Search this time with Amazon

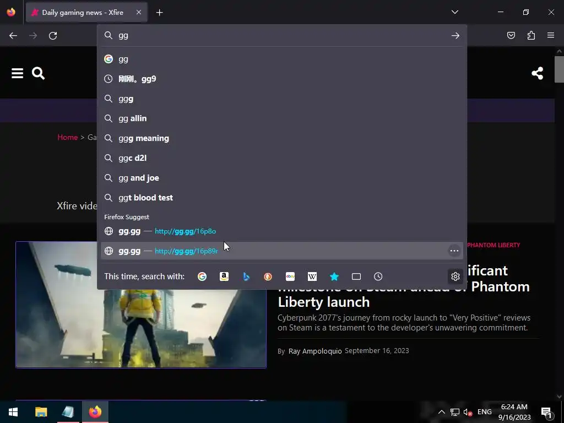pos(224,276)
